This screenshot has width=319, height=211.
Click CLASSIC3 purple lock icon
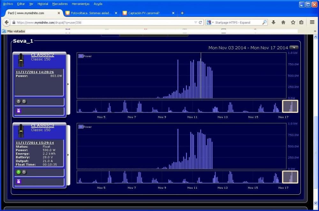(19, 181)
